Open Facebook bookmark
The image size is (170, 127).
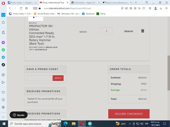[x=88, y=14]
